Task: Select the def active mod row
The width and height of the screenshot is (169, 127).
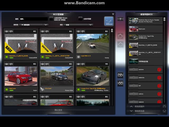Action: tap(145, 86)
